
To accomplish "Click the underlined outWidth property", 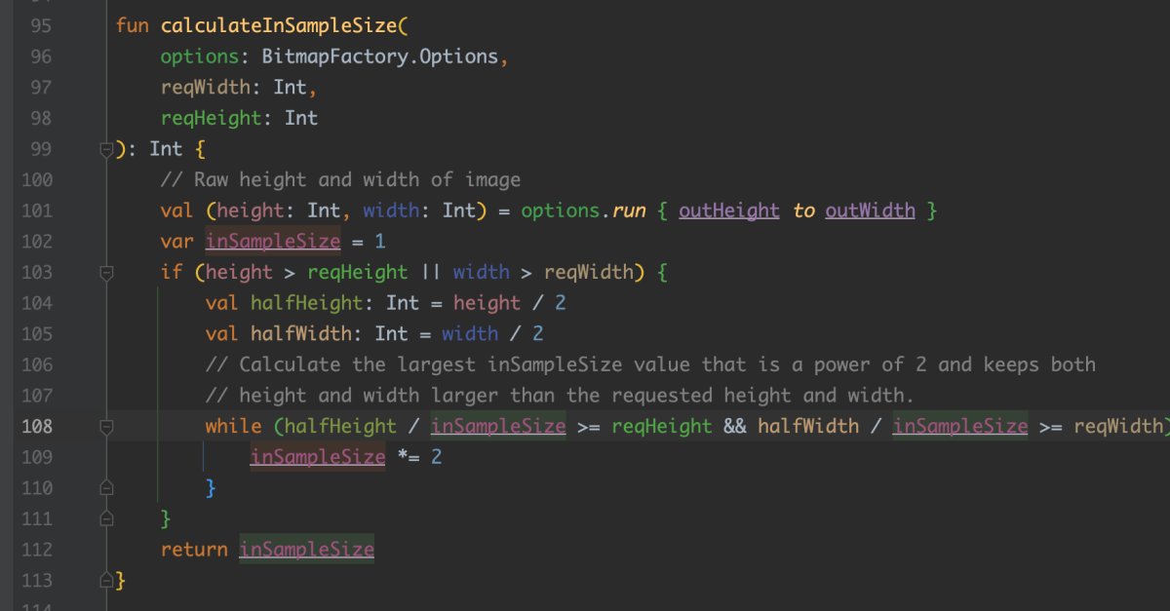I will (871, 210).
